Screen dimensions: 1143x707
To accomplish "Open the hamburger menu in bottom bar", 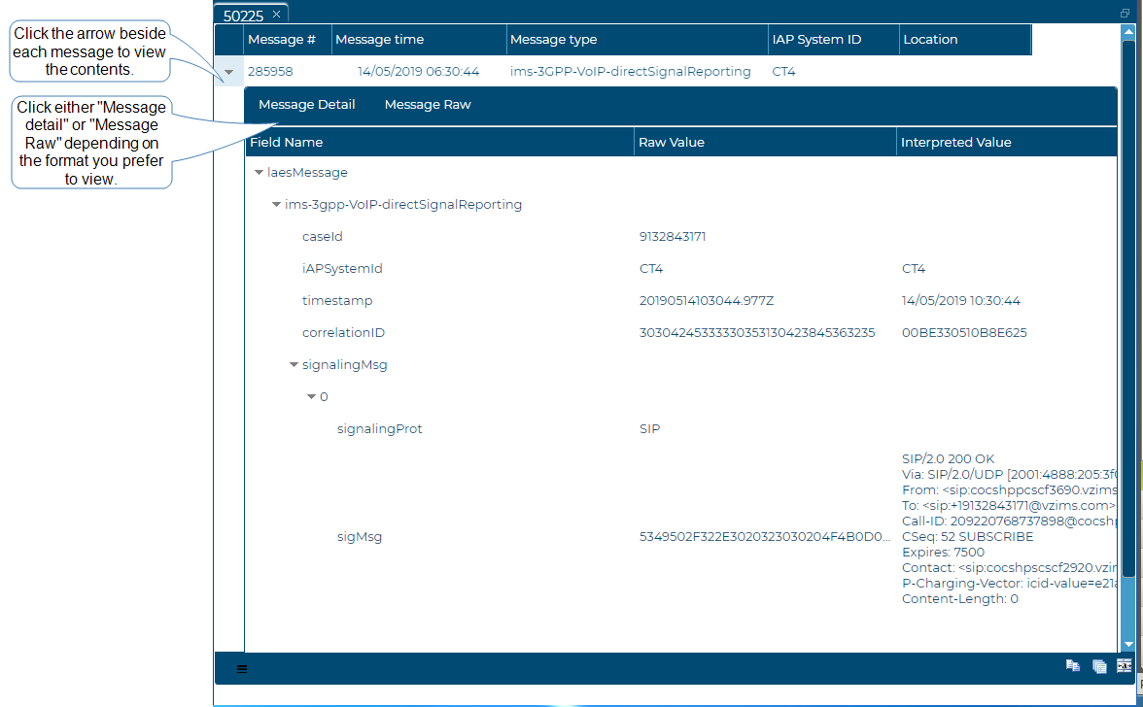I will click(242, 668).
